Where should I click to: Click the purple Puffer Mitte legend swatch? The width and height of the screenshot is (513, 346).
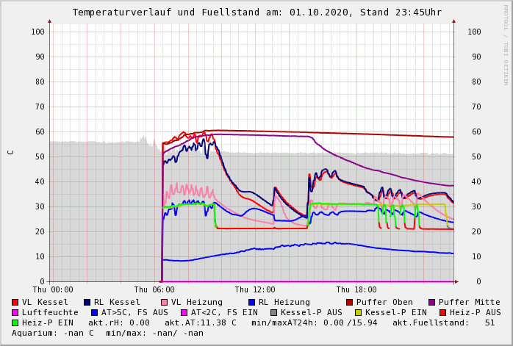(x=432, y=302)
